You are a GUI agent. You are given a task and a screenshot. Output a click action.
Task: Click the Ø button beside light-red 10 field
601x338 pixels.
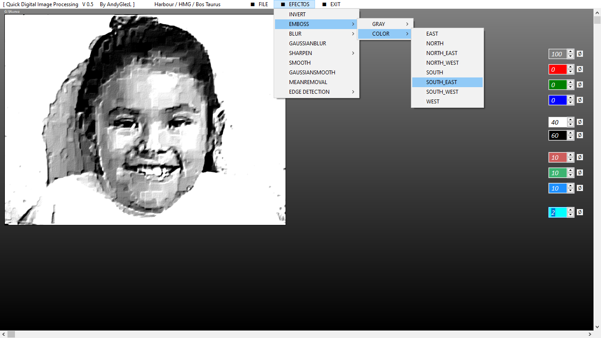[579, 157]
